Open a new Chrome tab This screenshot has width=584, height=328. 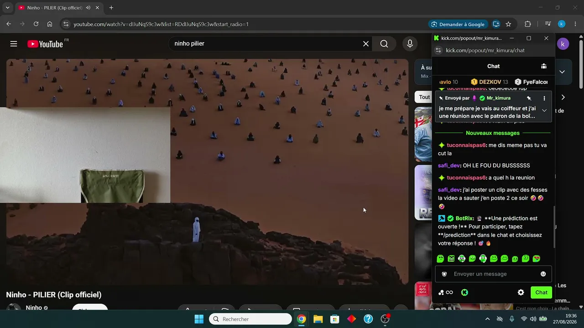(x=111, y=8)
